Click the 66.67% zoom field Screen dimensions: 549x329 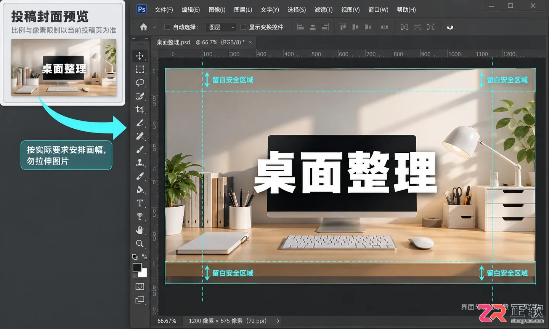click(x=167, y=321)
